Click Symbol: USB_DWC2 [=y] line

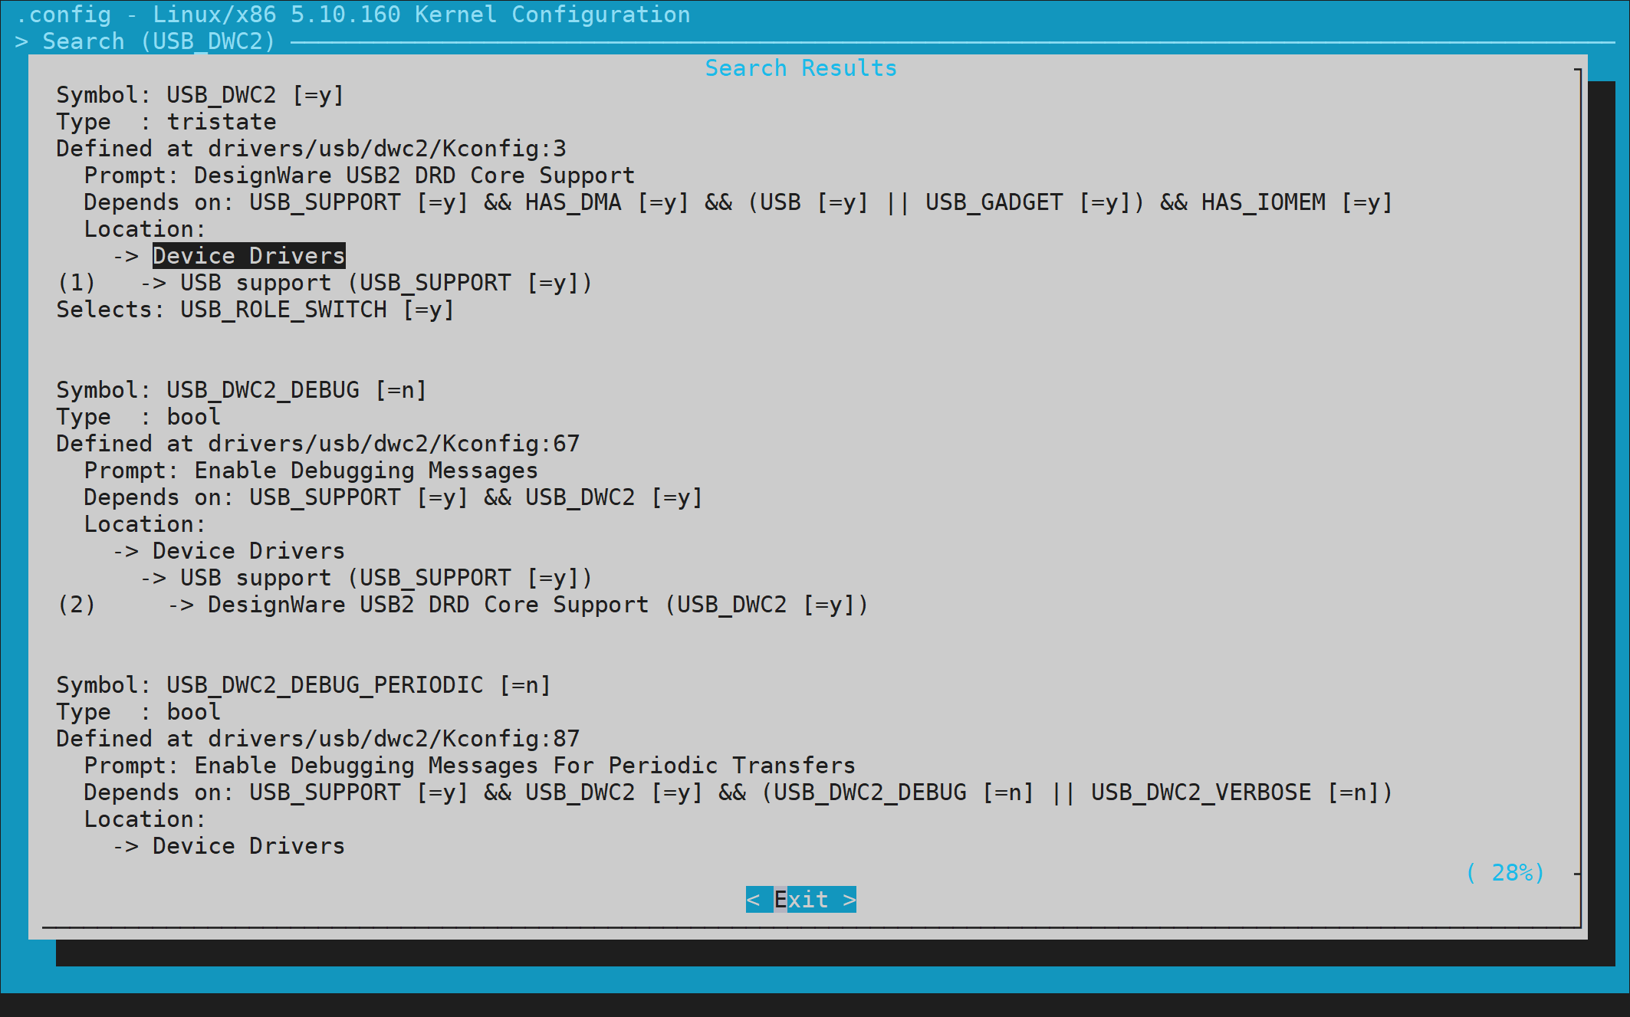pos(200,95)
